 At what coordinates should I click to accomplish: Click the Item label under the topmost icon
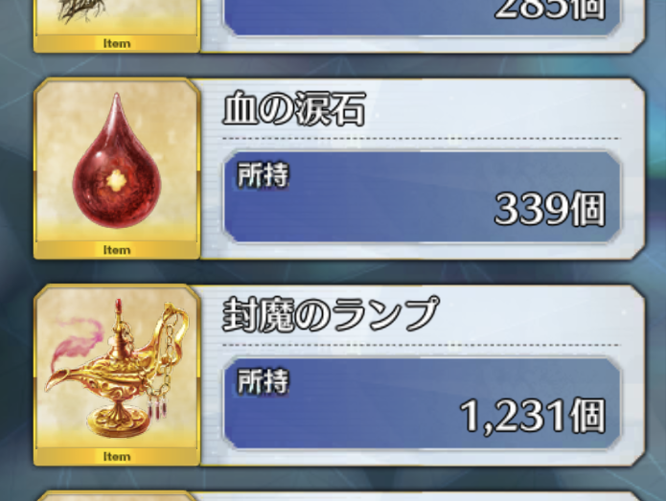116,43
